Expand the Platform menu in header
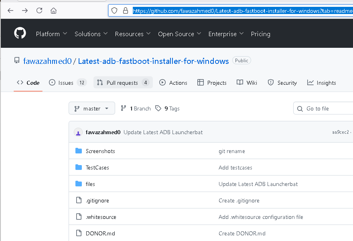353x241 pixels. click(x=51, y=34)
